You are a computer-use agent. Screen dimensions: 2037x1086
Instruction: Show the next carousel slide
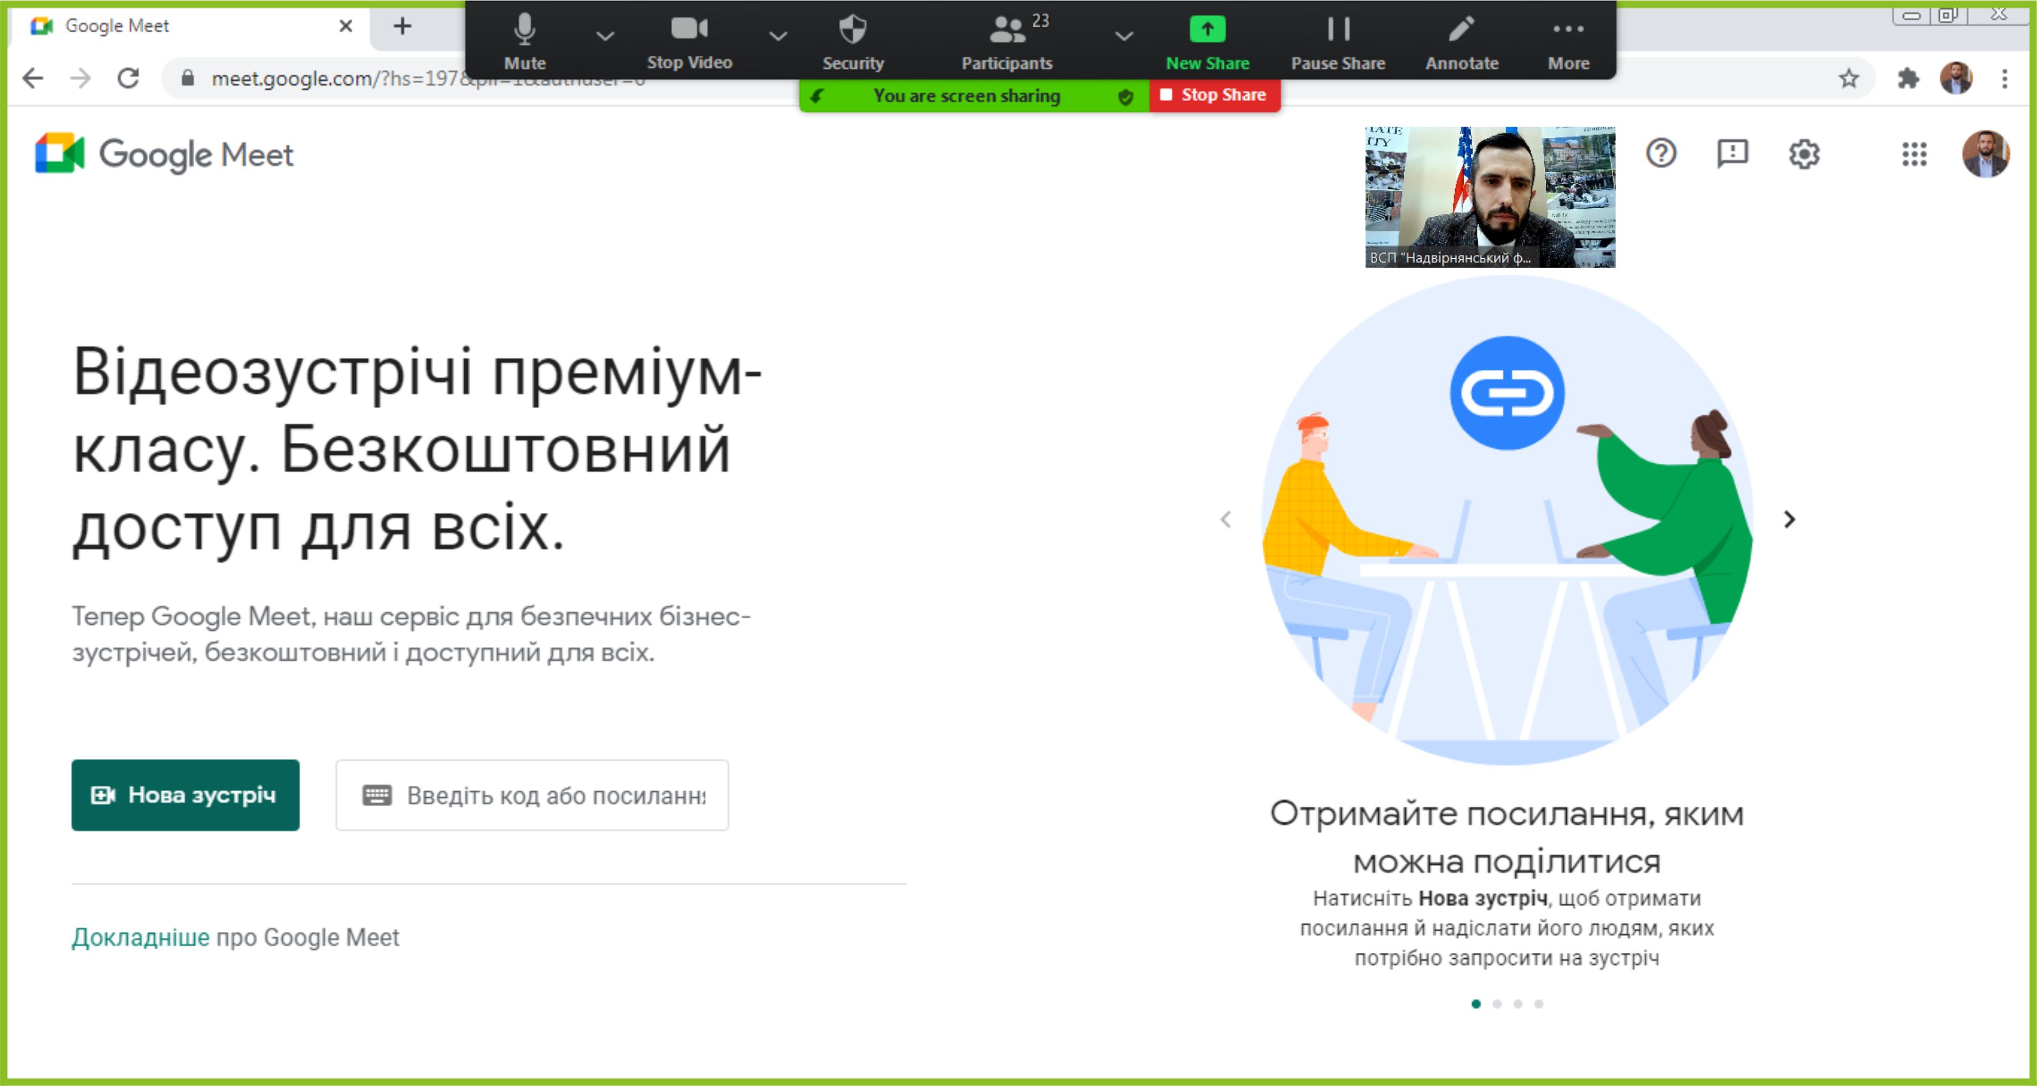point(1790,520)
